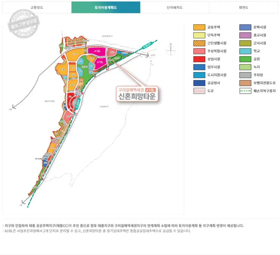Select the 토지이용계획도 tab
The image size is (280, 255).
point(106,7)
